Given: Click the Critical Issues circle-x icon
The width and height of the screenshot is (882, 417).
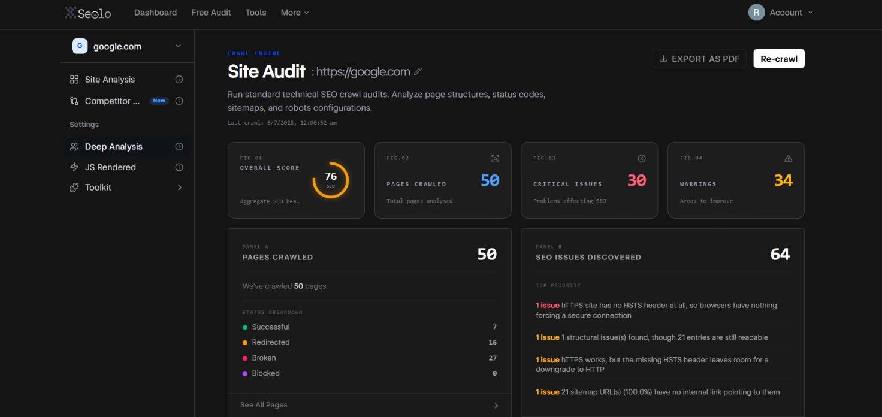Looking at the screenshot, I should coord(642,158).
